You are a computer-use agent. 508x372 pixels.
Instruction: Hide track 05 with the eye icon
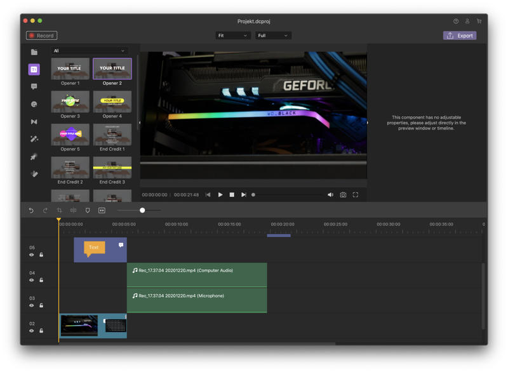coord(31,255)
